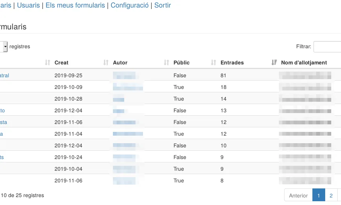Viewport: 341px width, 205px height.
Task: Open Configuració from the top navigation
Action: pyautogui.click(x=129, y=6)
